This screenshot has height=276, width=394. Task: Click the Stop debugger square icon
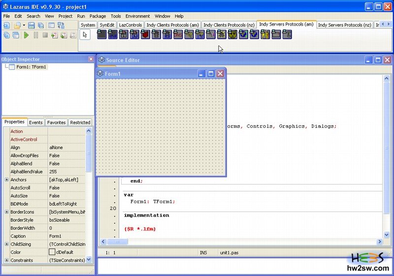click(x=45, y=35)
